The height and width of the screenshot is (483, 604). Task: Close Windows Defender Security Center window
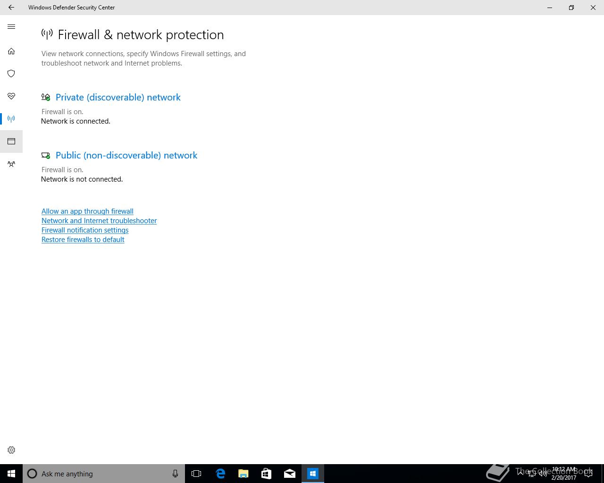(x=593, y=8)
